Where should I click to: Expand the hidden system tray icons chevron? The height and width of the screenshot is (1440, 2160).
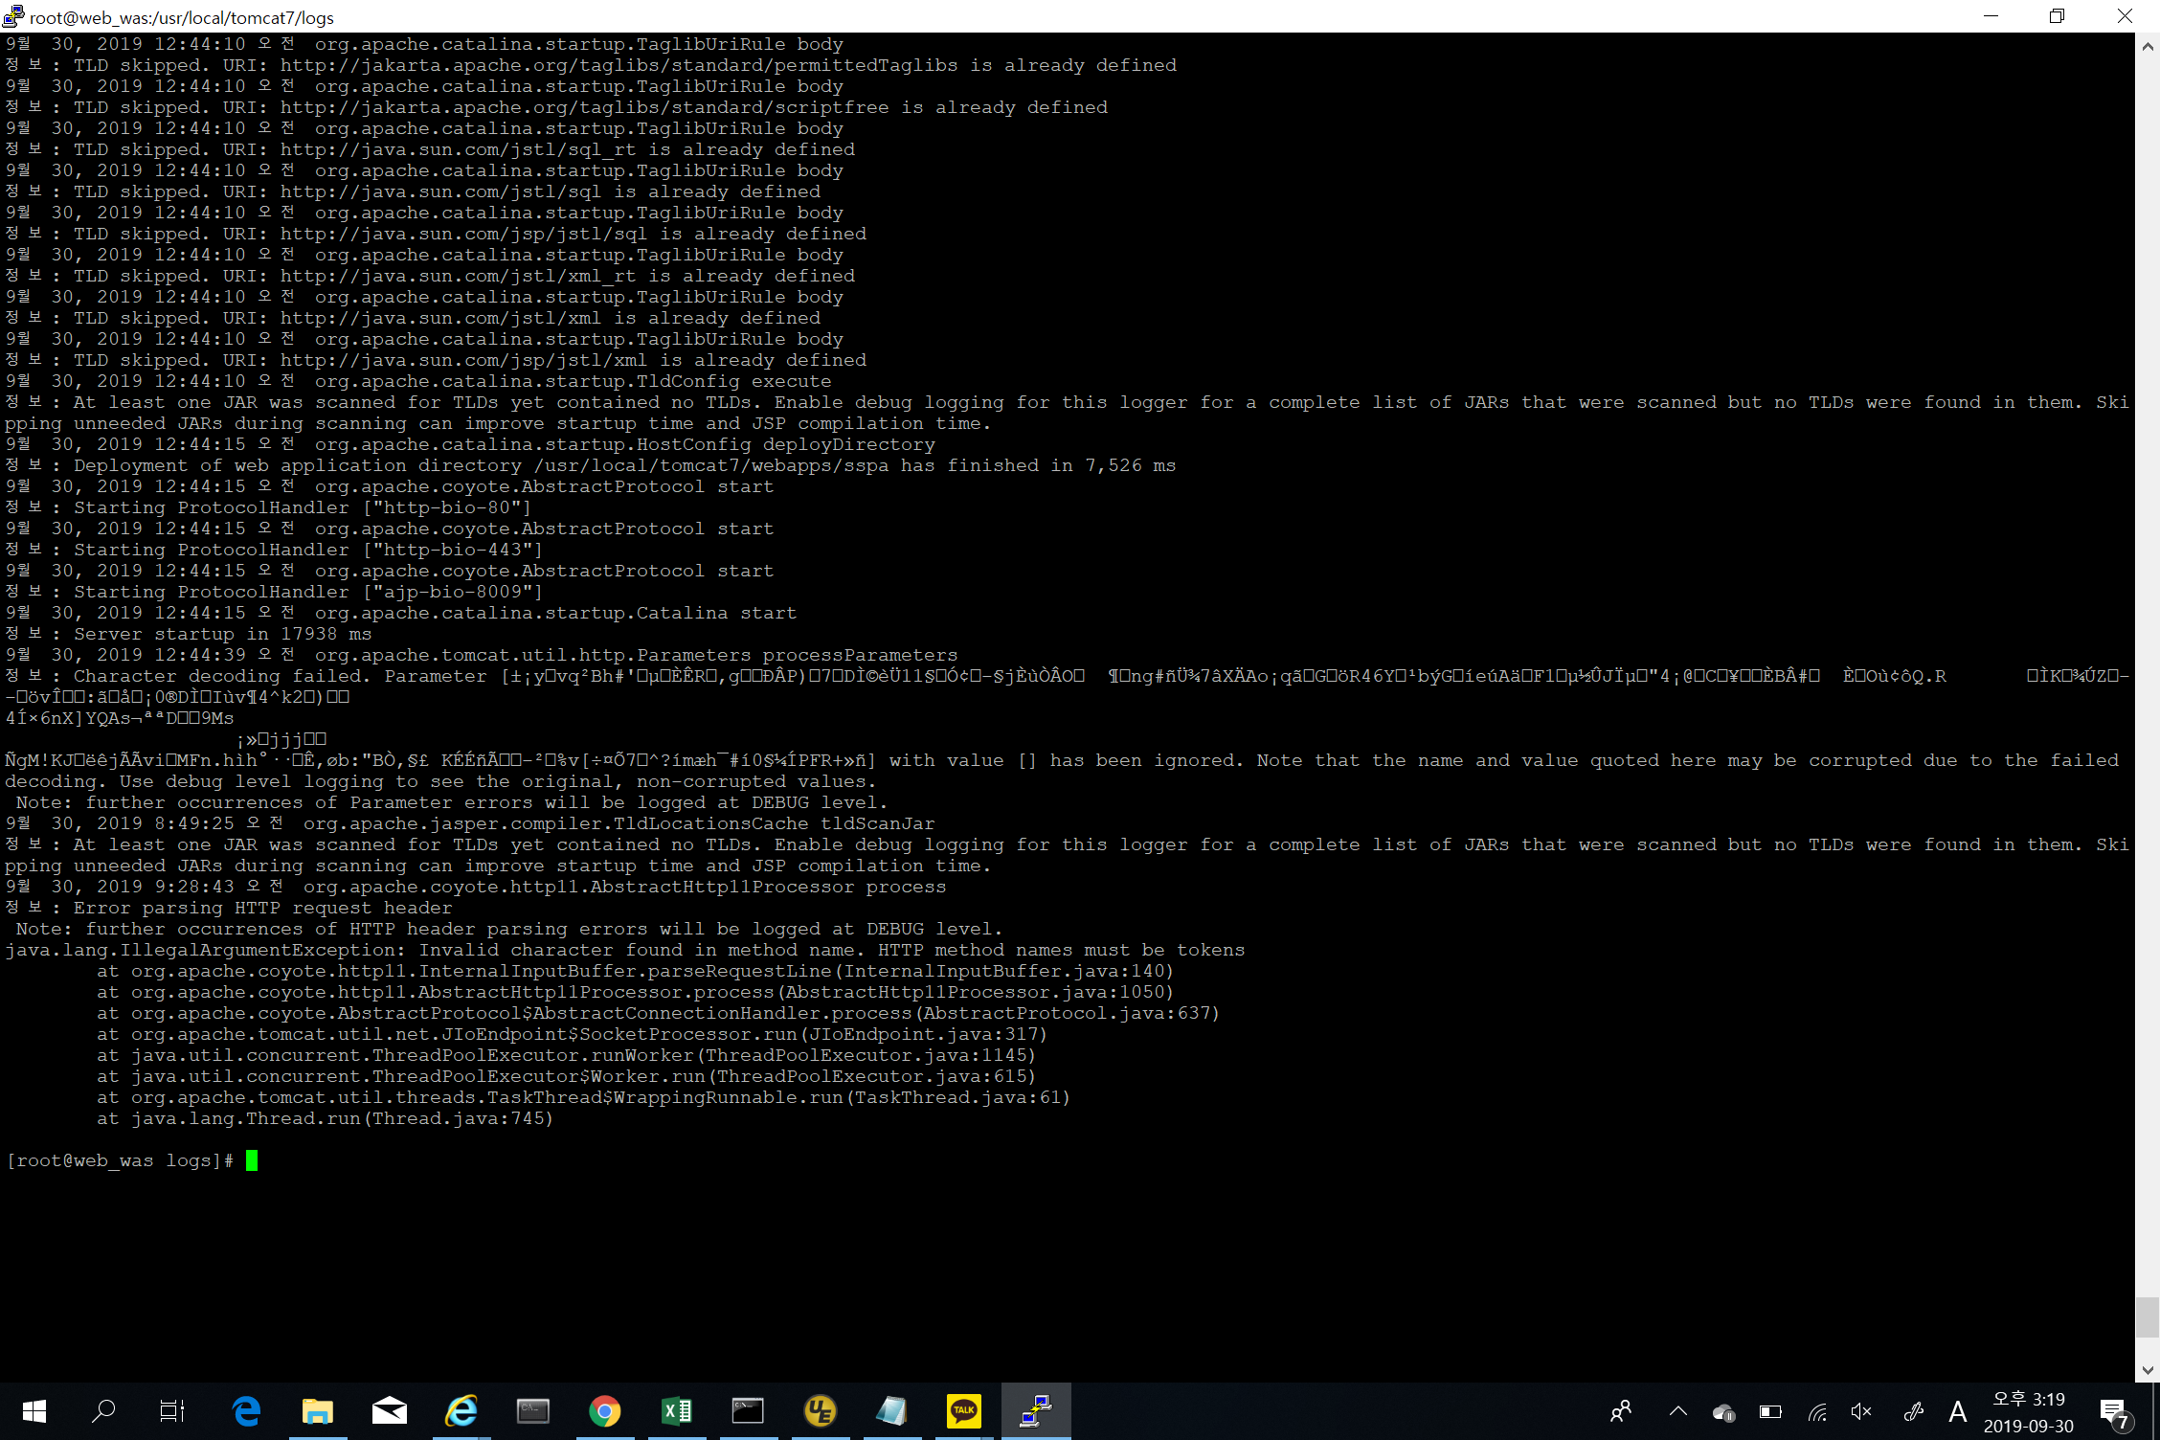1677,1411
